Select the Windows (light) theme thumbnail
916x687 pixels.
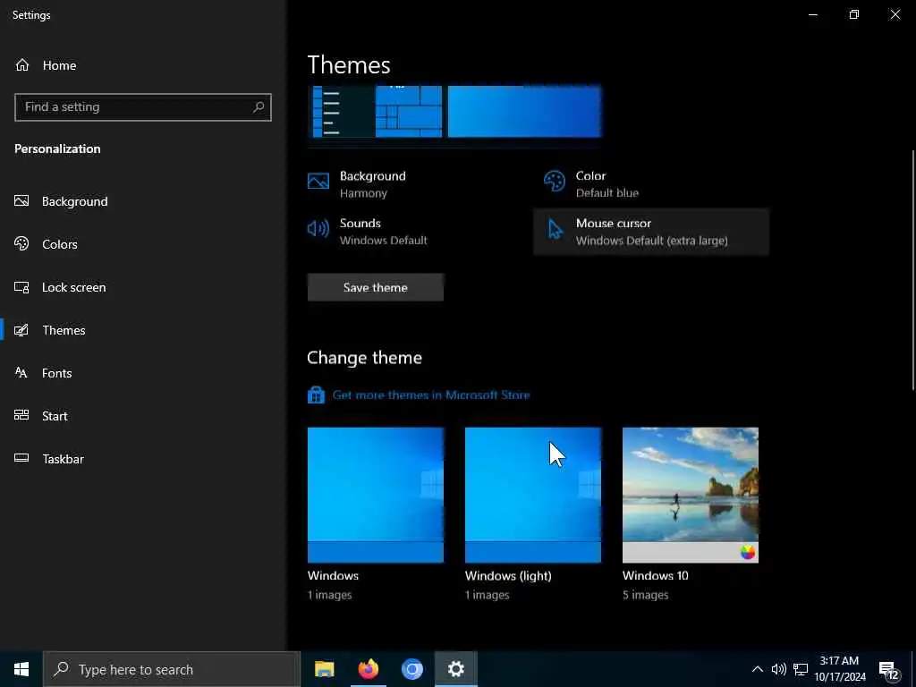pyautogui.click(x=533, y=495)
